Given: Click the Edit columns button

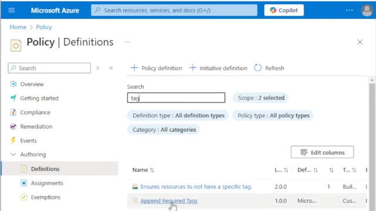Looking at the screenshot, I should tap(322, 152).
